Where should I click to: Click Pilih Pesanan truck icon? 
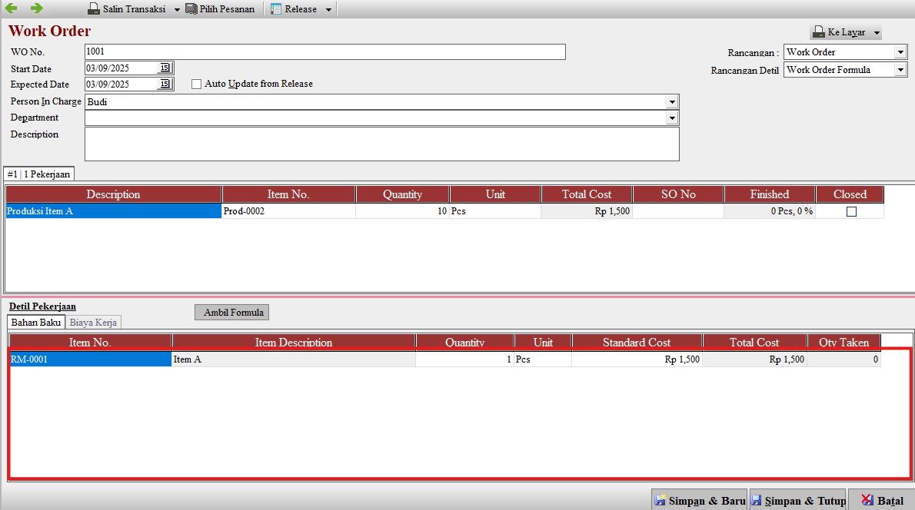[192, 9]
